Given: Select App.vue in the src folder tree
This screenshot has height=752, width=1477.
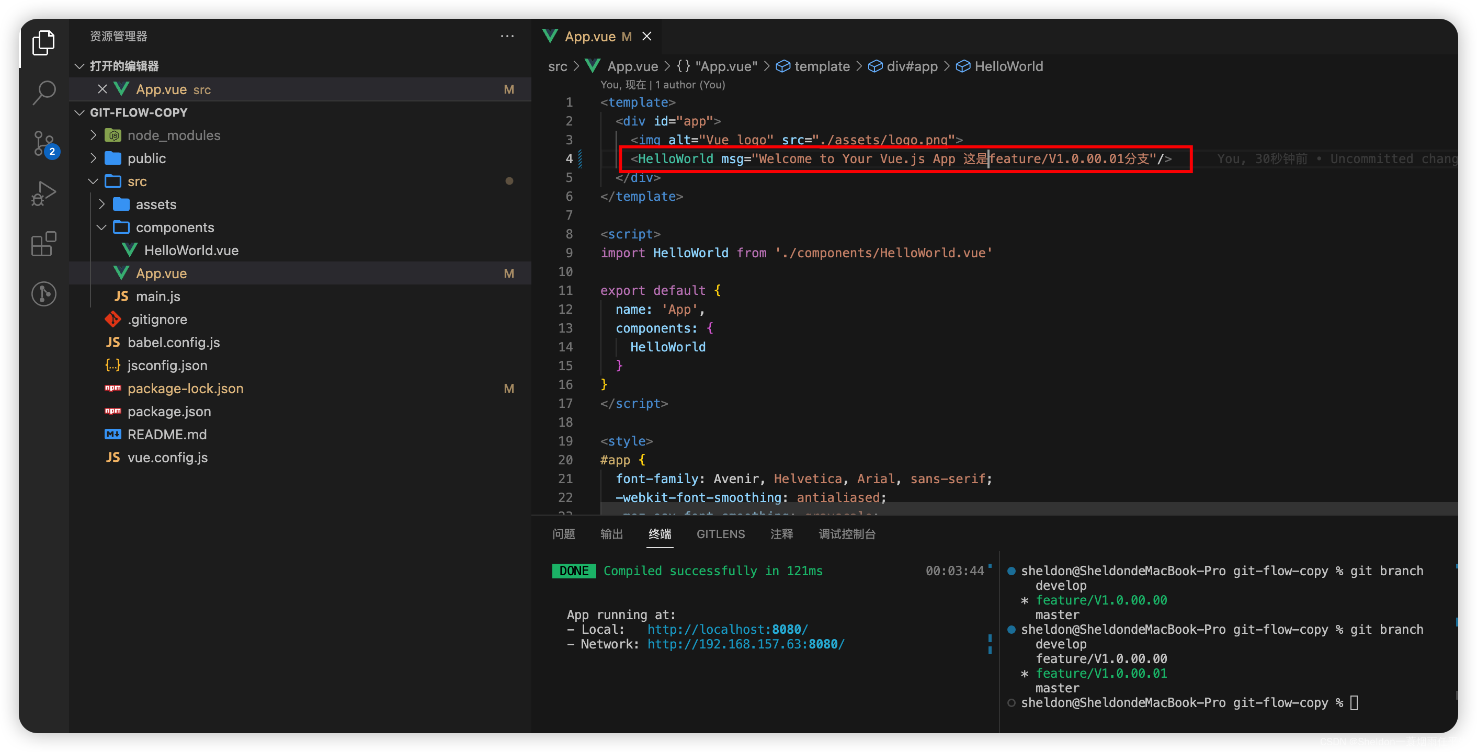Looking at the screenshot, I should (300, 274).
